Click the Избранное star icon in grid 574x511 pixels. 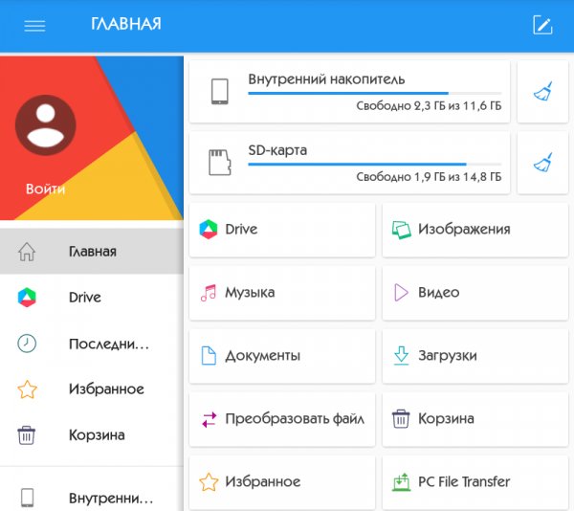(x=209, y=481)
